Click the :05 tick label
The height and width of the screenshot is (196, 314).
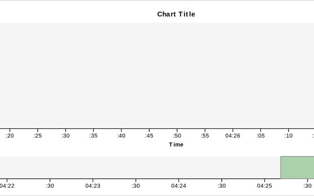(261, 136)
